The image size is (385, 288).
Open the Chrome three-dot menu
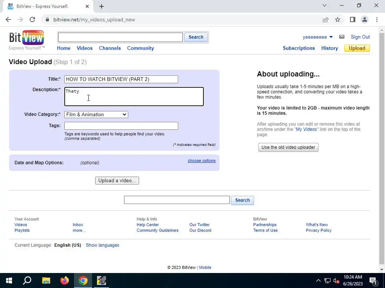(377, 19)
